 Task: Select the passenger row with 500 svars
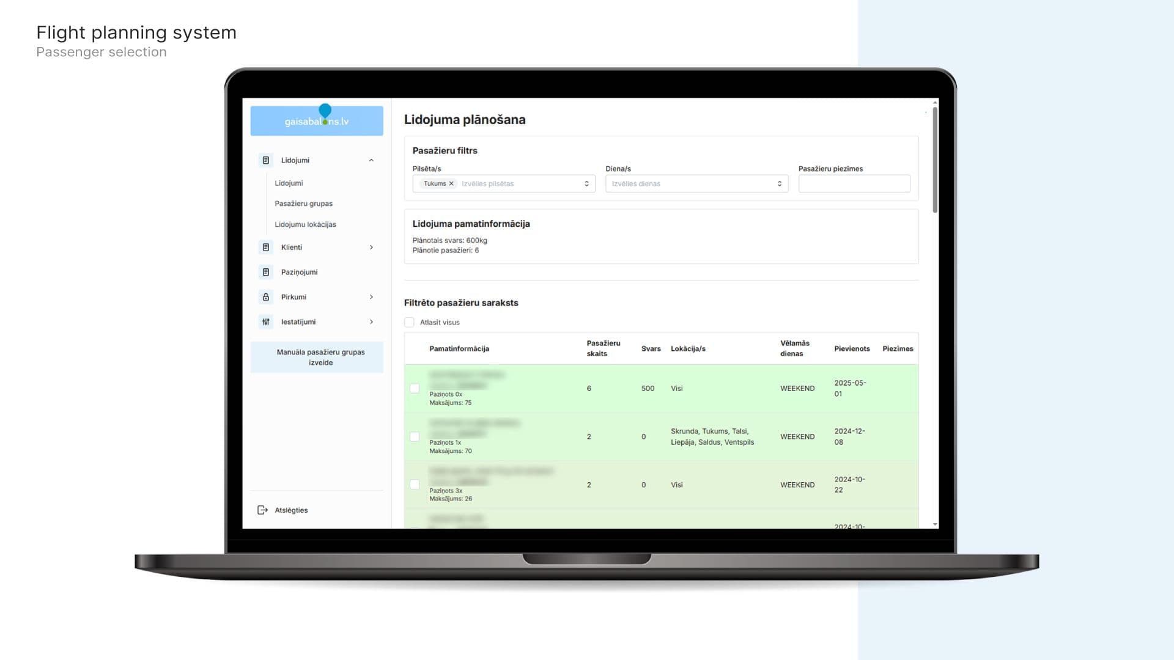(415, 389)
